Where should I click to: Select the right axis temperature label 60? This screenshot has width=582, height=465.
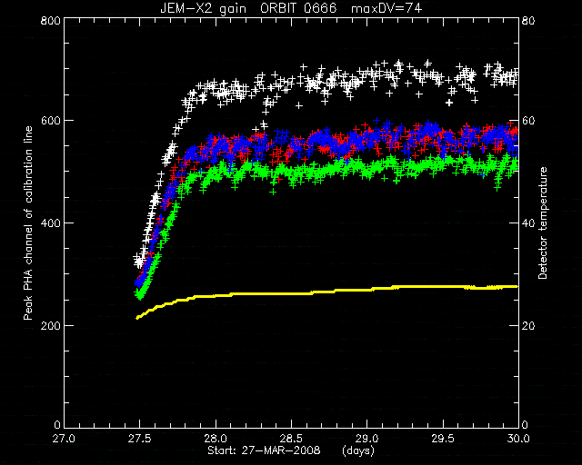528,121
